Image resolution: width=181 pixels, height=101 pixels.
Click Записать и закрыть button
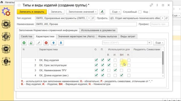click(32, 12)
